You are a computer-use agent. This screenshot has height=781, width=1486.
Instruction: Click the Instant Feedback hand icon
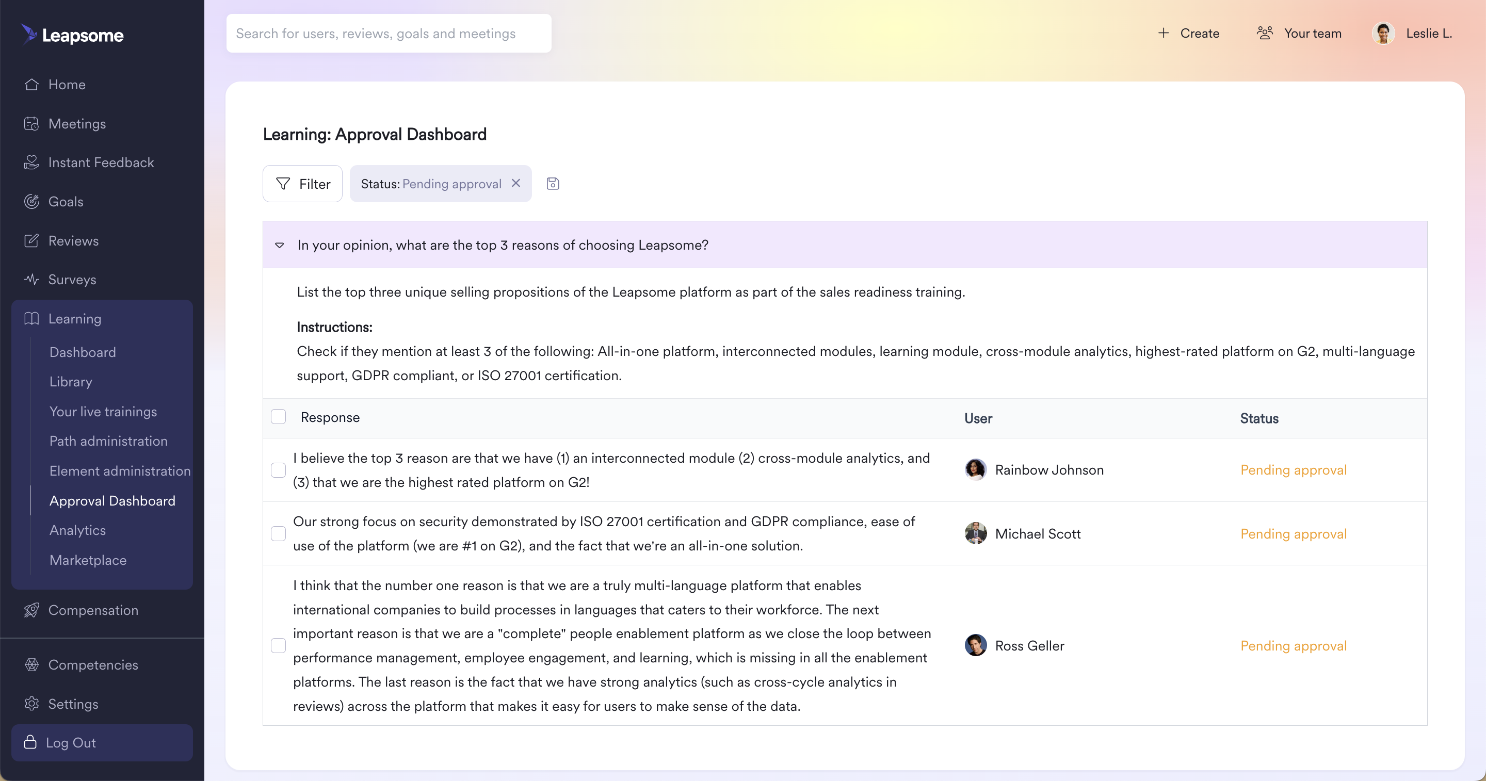click(31, 162)
